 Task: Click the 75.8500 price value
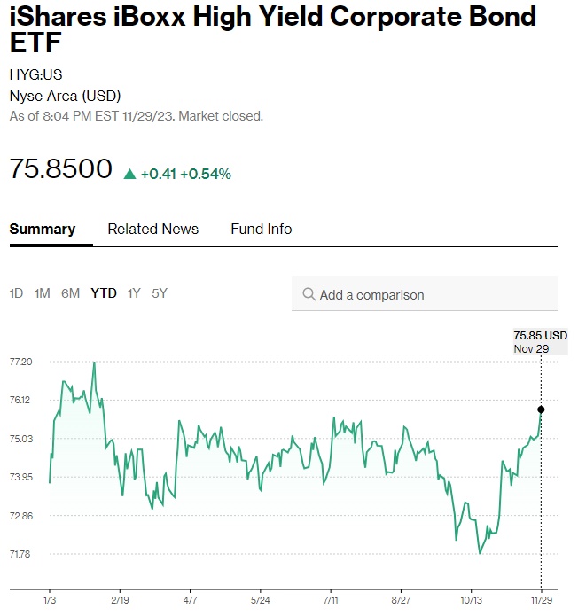point(61,169)
